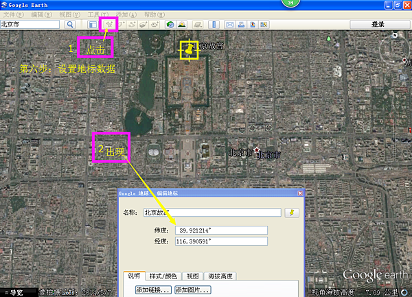Click the 名称 name input field
This screenshot has width=412, height=297.
point(212,213)
